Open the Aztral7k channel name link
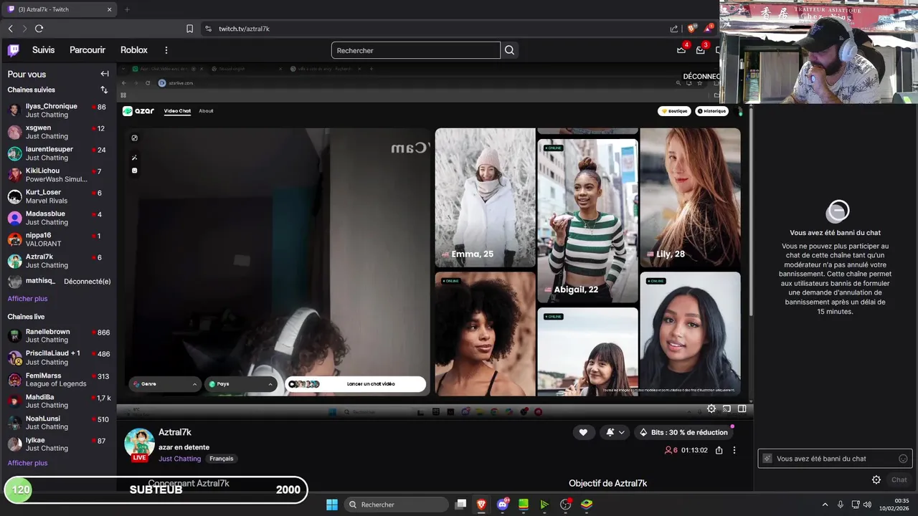The height and width of the screenshot is (516, 918). 175,432
